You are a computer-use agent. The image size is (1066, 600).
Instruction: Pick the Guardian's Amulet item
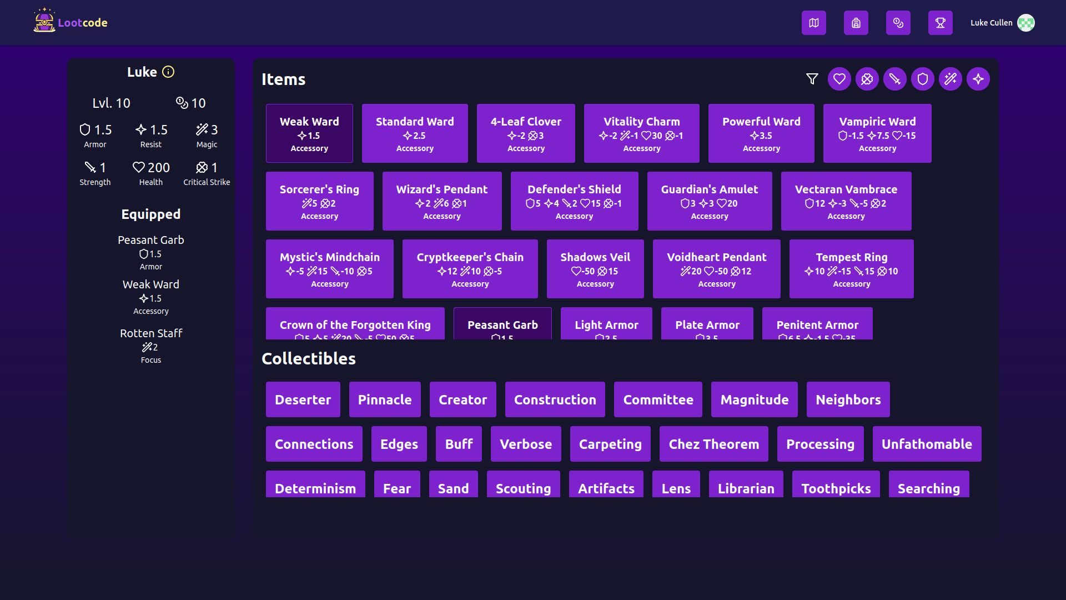click(710, 201)
